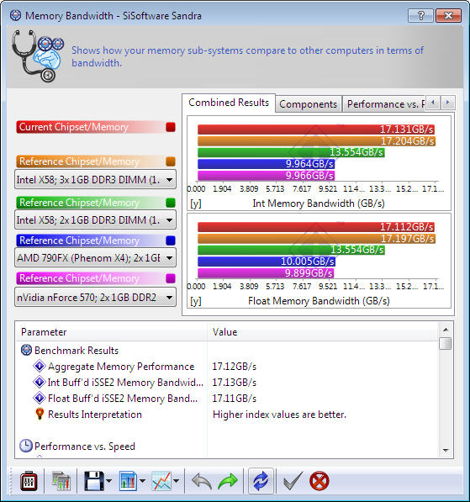Click the line graph chart icon
This screenshot has height=502, width=470.
(x=161, y=480)
